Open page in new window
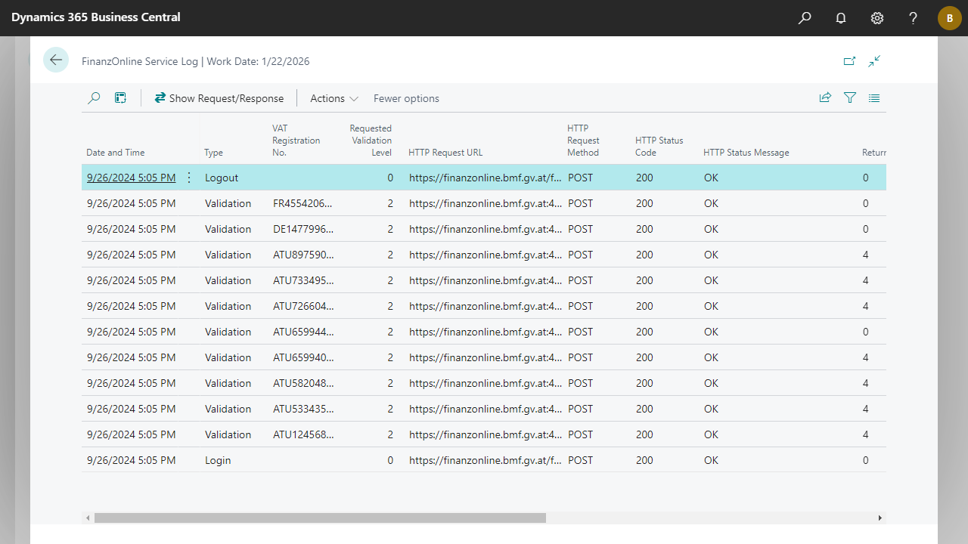Image resolution: width=968 pixels, height=544 pixels. click(849, 61)
